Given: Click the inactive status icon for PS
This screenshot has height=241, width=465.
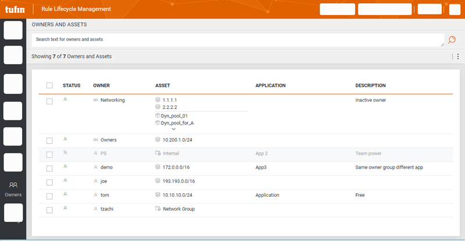Looking at the screenshot, I should point(65,153).
